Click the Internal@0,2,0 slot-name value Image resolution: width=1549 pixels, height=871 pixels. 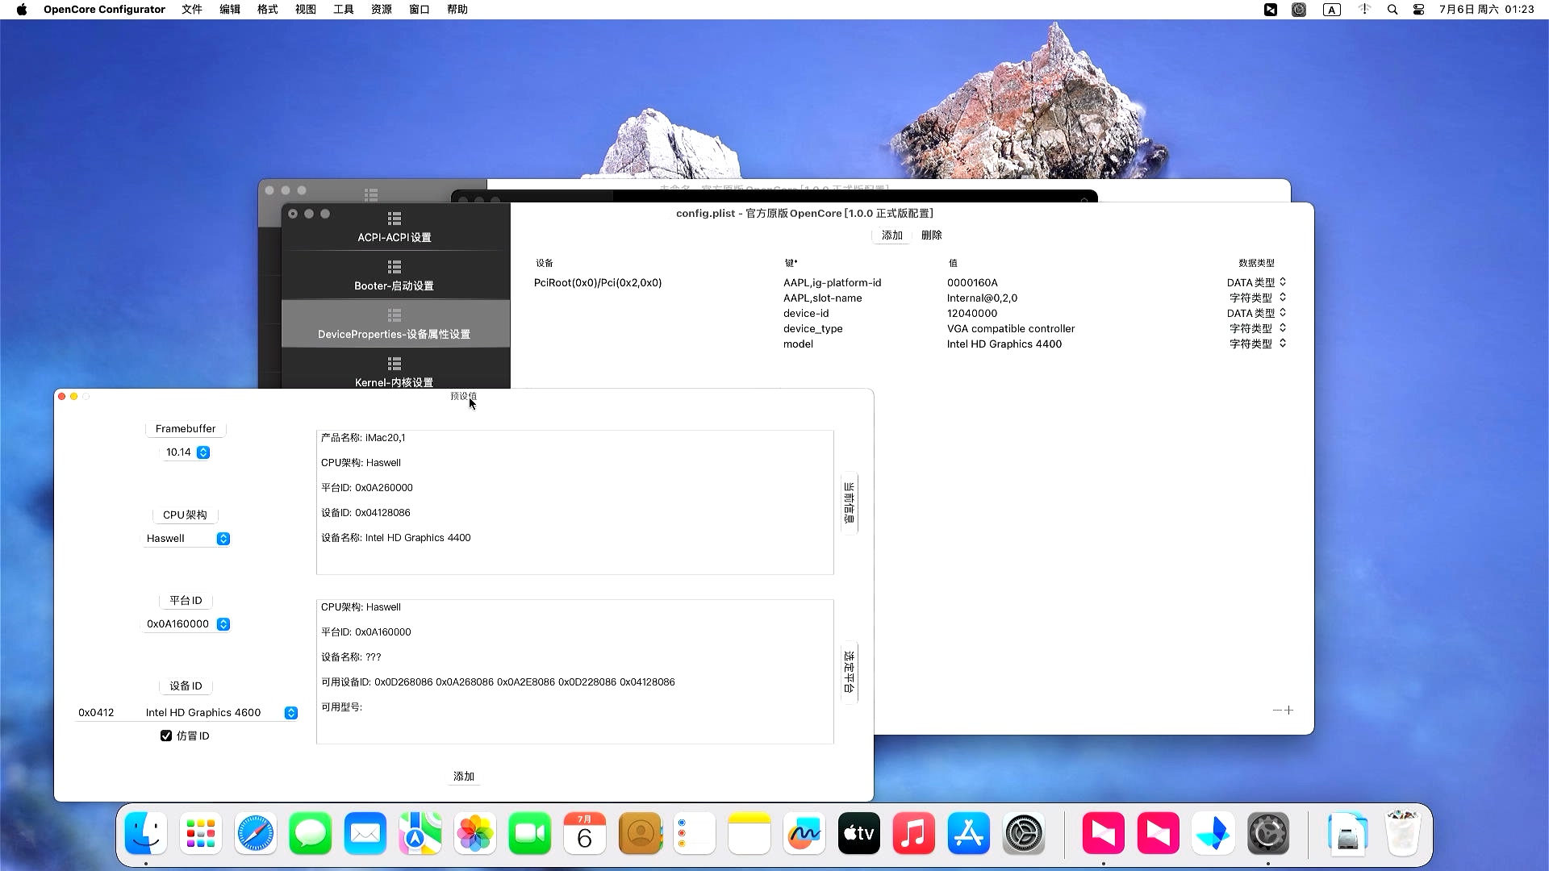point(982,298)
